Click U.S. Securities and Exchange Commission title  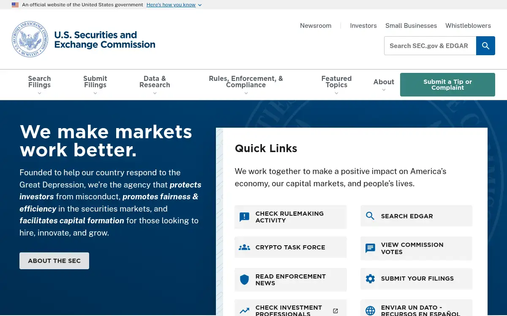[x=105, y=40]
